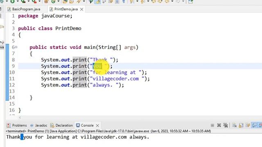Click the Java file icon on PrintDemo.java tab
The height and width of the screenshot is (147, 262).
(x=51, y=9)
